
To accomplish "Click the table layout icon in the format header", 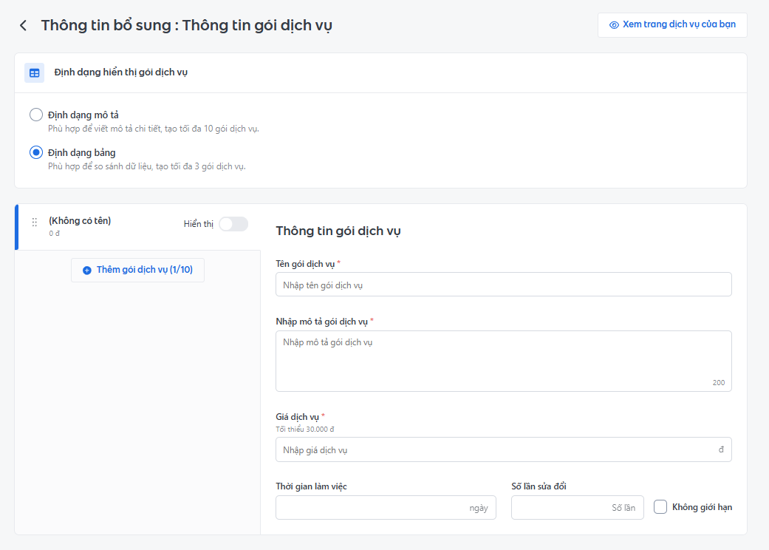I will click(x=34, y=72).
